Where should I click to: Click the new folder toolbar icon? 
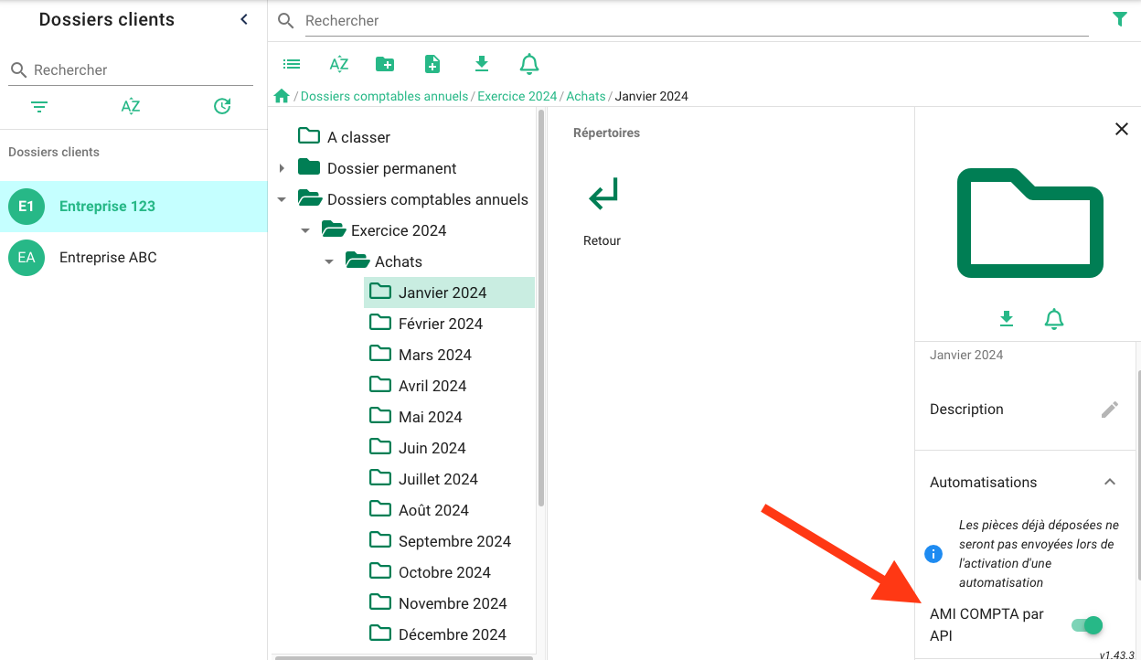pyautogui.click(x=385, y=64)
